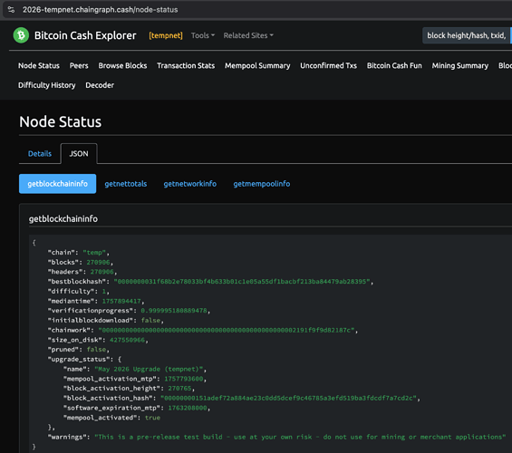Open Mempool Summary page
This screenshot has width=512, height=453.
tap(257, 65)
